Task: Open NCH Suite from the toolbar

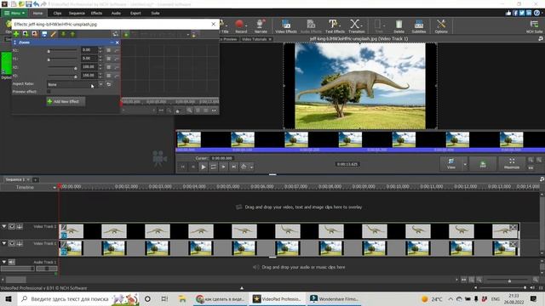Action: 534,26
